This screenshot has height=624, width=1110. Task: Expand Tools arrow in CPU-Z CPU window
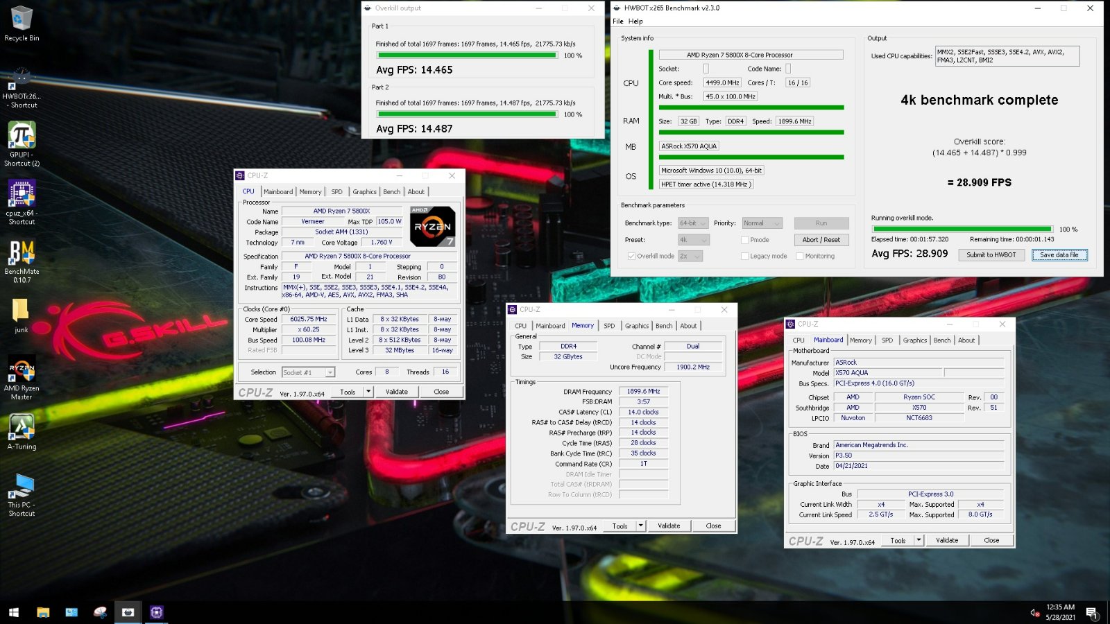(x=368, y=392)
